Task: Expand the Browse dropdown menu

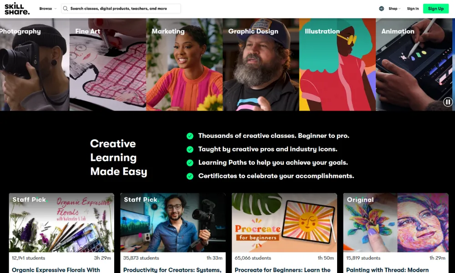Action: coord(48,9)
